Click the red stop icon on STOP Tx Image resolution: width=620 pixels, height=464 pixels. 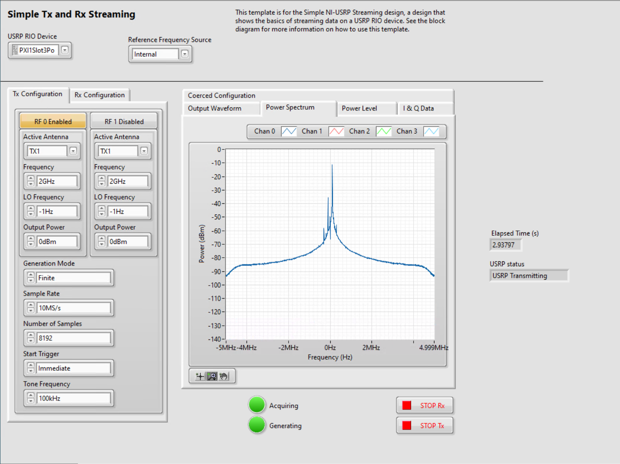click(x=407, y=425)
